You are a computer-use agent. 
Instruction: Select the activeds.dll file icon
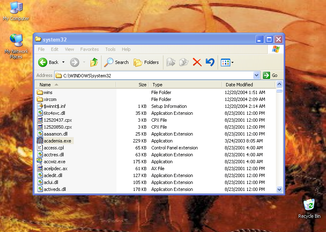click(x=40, y=189)
